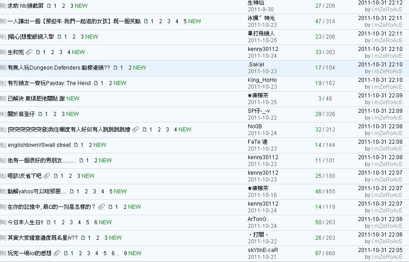
Task: Go to page 9 of 玩完一場lol的感想
Action: [x=125, y=253]
